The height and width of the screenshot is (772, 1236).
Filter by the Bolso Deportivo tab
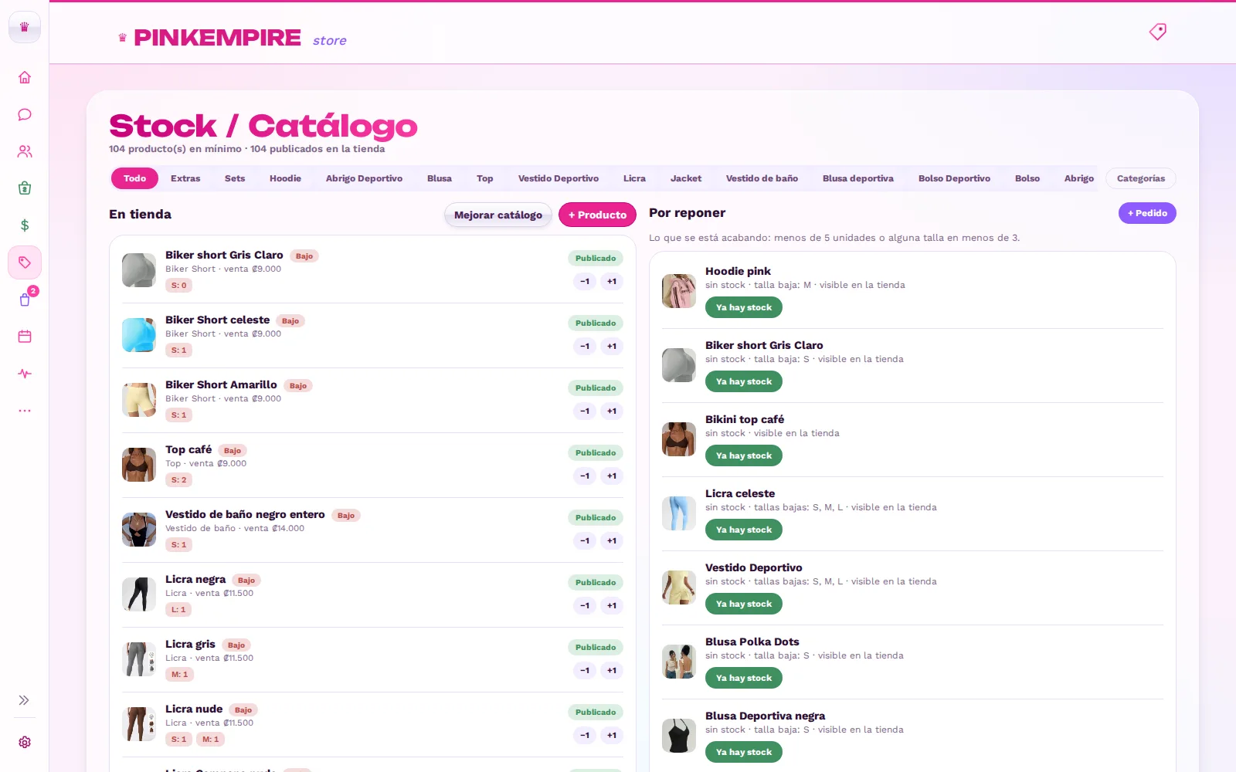pyautogui.click(x=954, y=178)
